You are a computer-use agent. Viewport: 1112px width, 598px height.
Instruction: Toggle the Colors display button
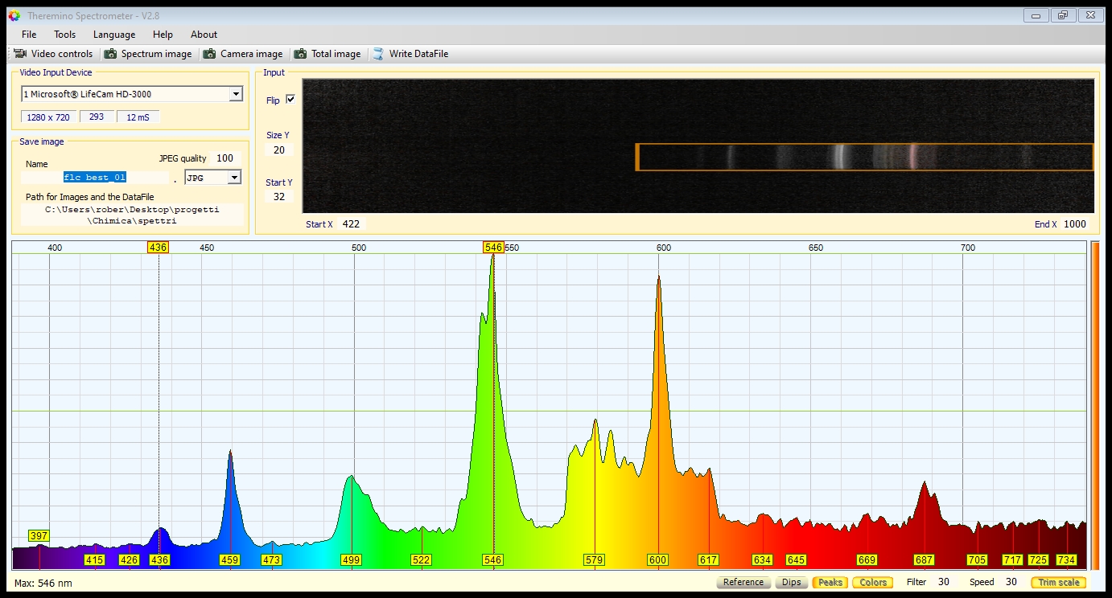[873, 582]
